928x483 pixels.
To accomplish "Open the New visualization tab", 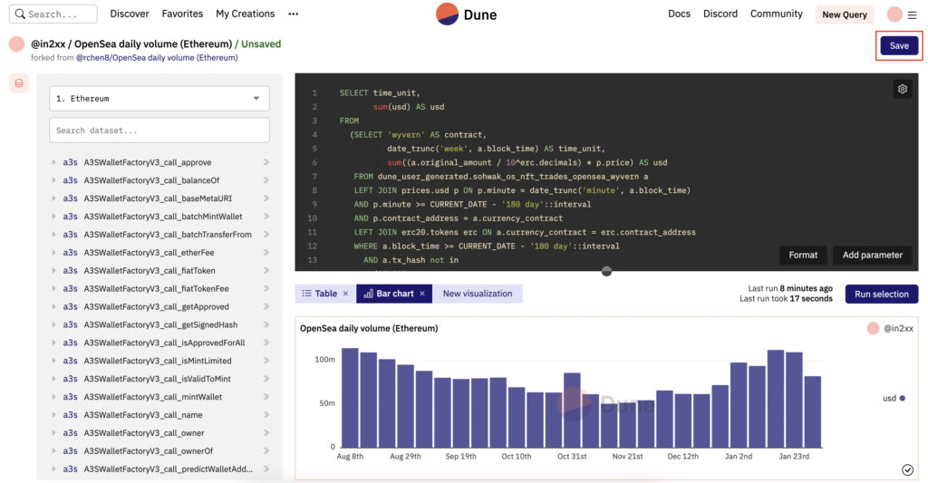I will [x=477, y=294].
